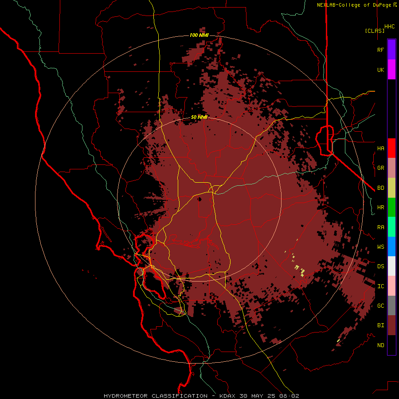Click the DS legend label
The height and width of the screenshot is (399, 399).
point(380,266)
